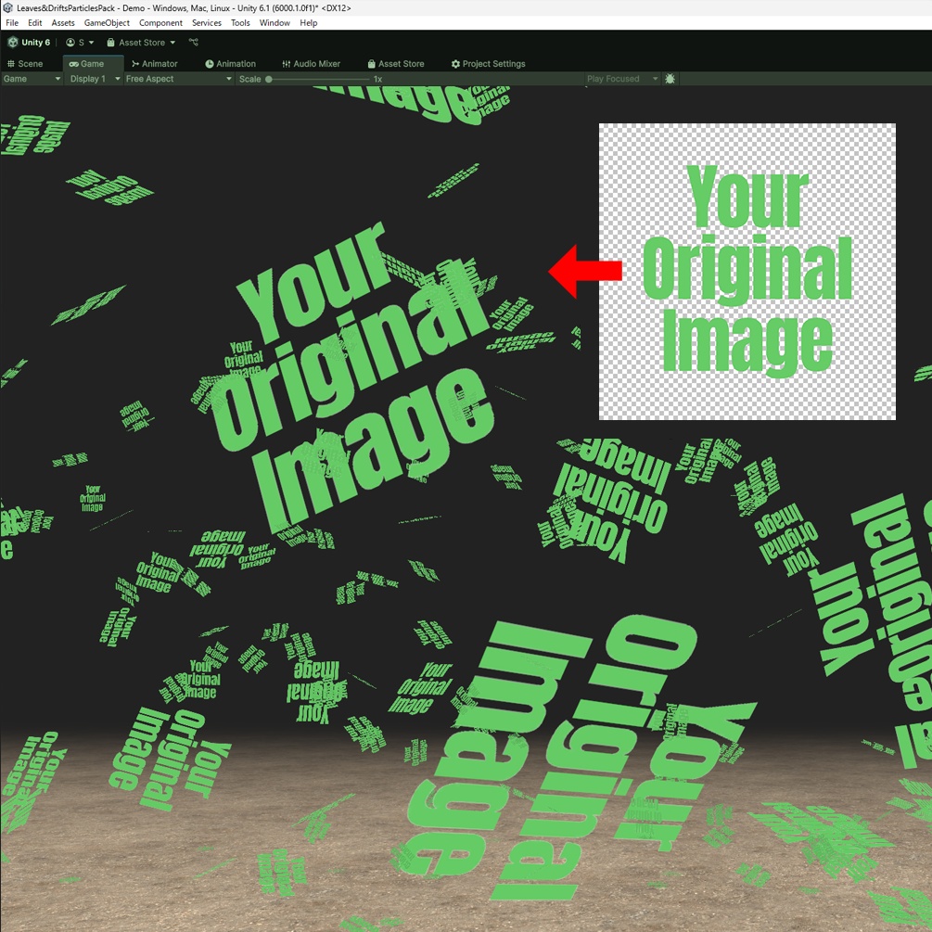
Task: Click the 1x scale value
Action: [377, 79]
